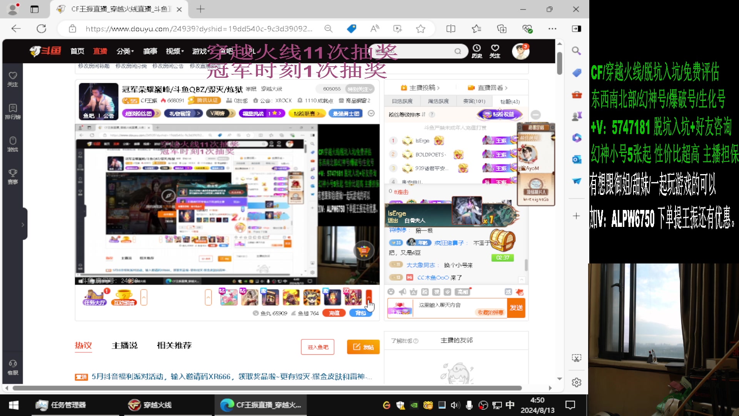The height and width of the screenshot is (416, 739).
Task: Open 最强勇士团 badge link
Action: (346, 113)
